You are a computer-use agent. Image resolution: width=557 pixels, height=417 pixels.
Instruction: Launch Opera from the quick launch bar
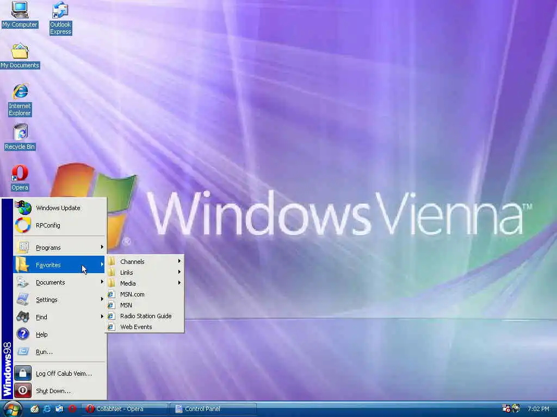pos(72,409)
